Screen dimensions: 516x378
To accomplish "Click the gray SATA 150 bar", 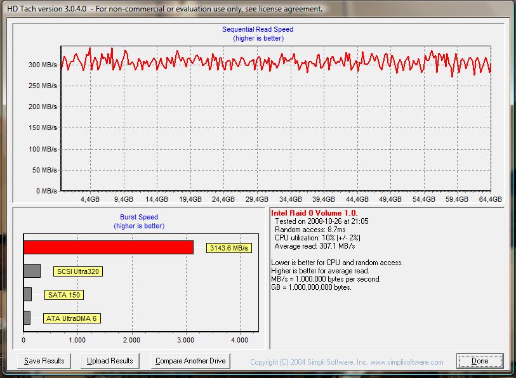I will point(28,294).
